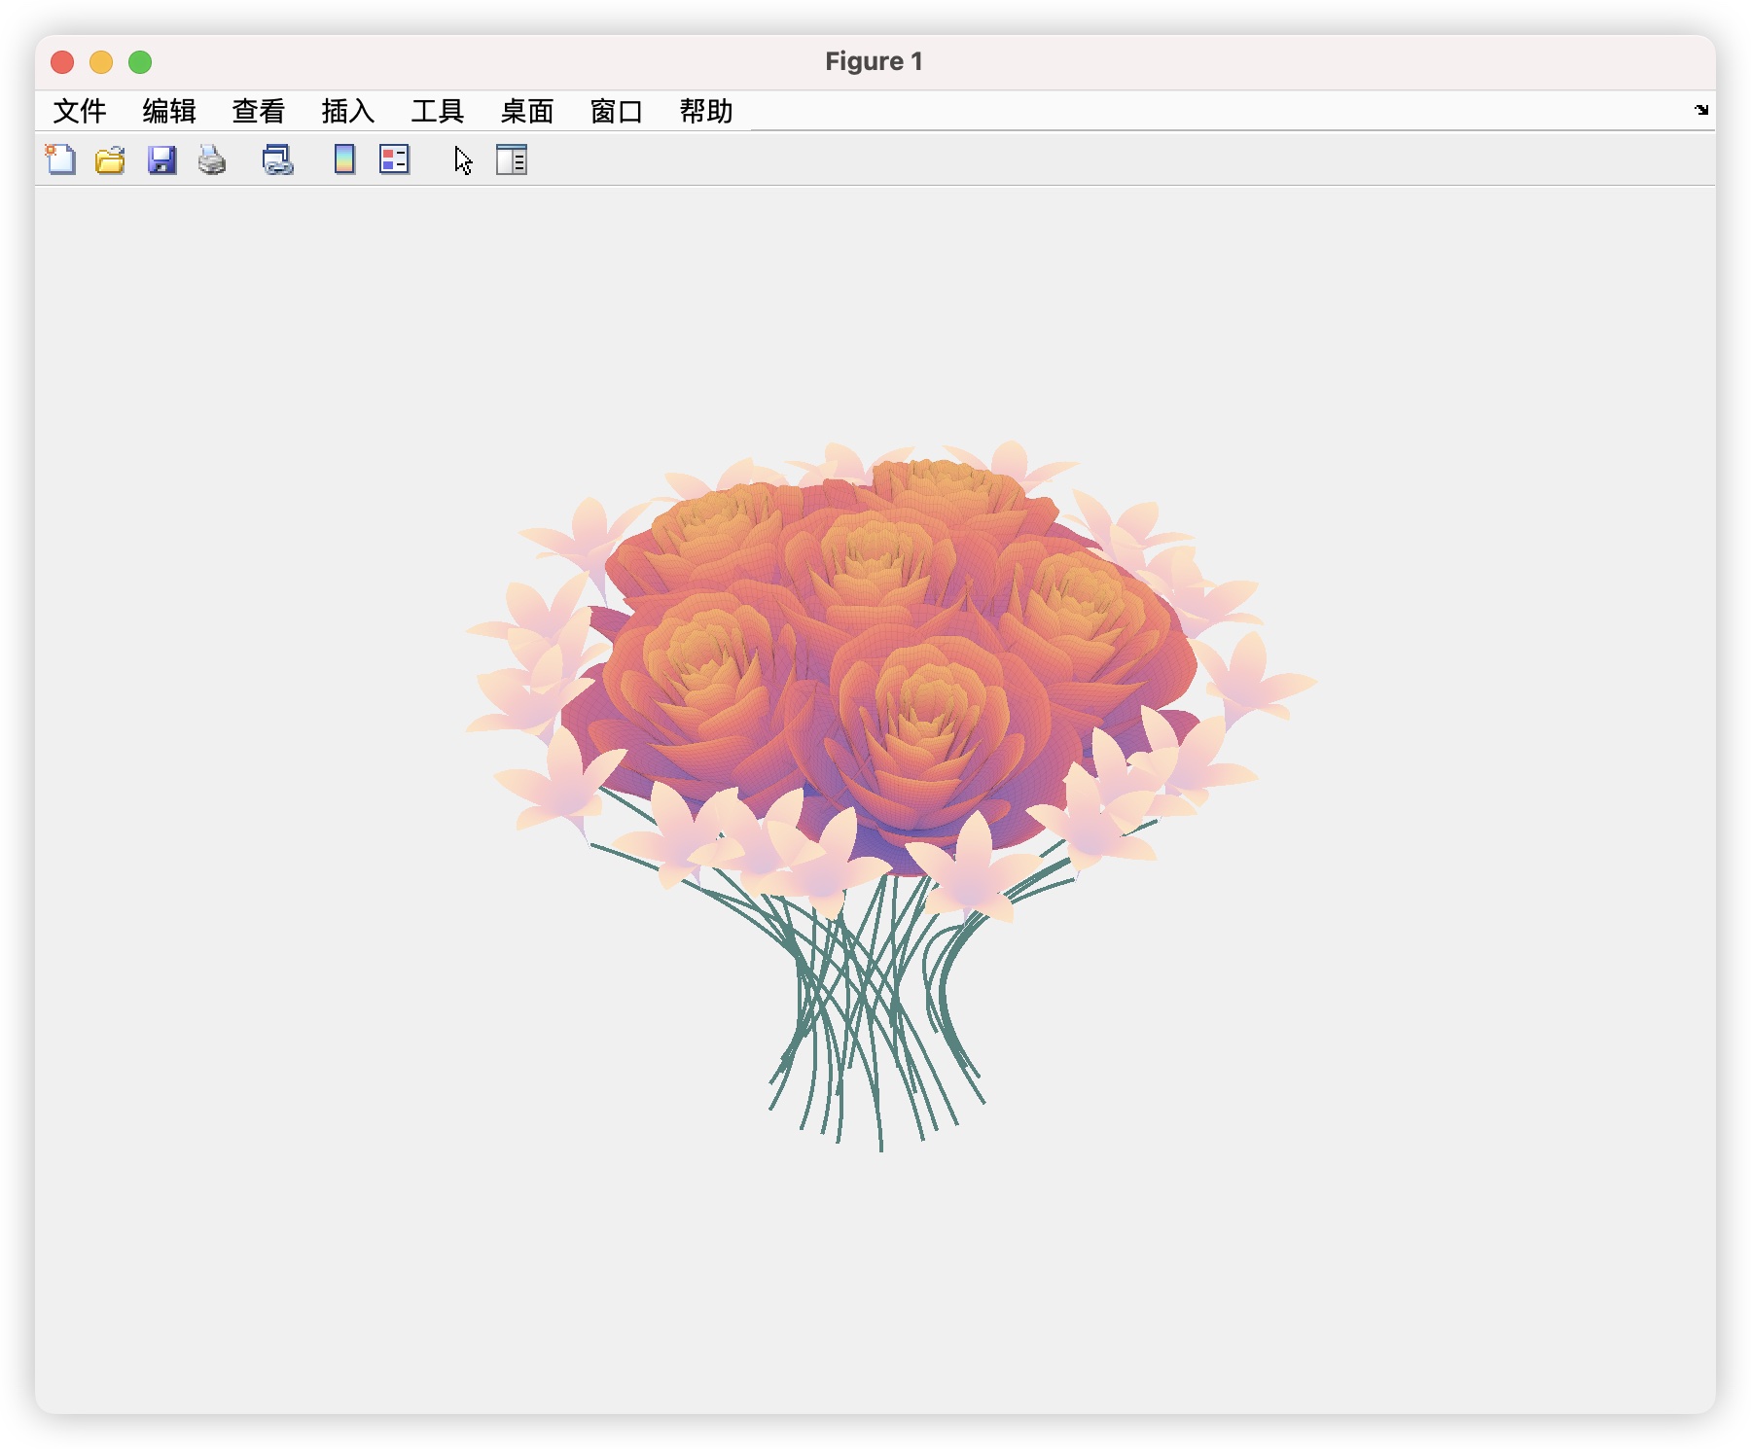Open the 窗口 menu

tap(617, 111)
